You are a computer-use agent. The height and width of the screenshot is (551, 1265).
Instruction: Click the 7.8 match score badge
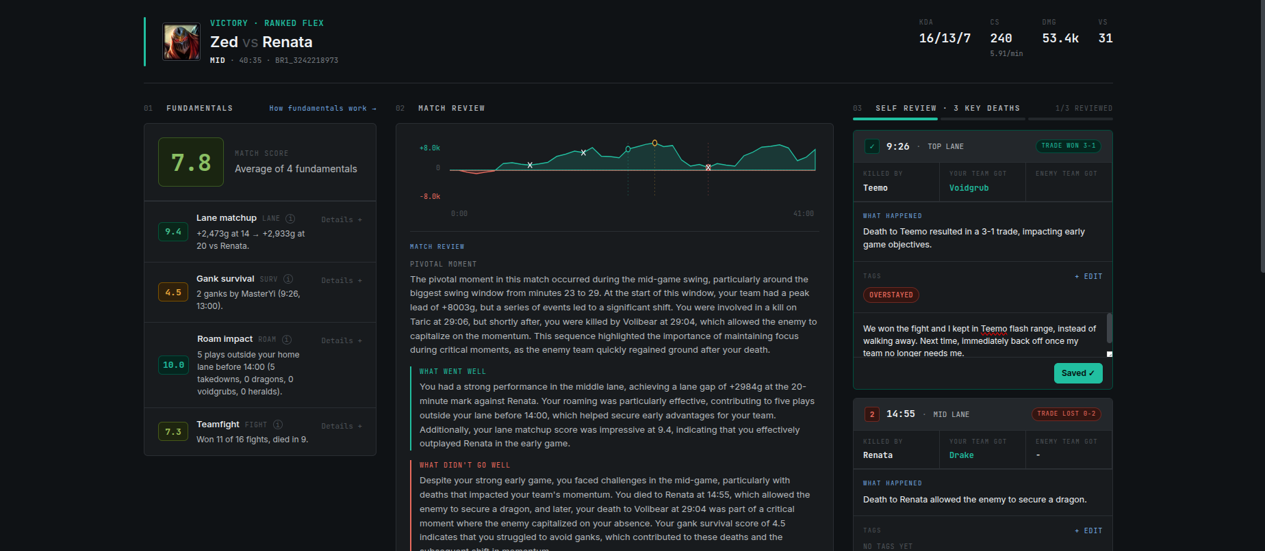tap(191, 162)
